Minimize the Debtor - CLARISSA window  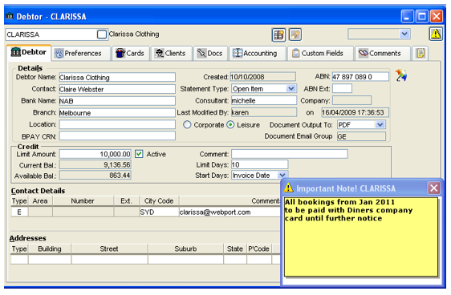pos(407,16)
